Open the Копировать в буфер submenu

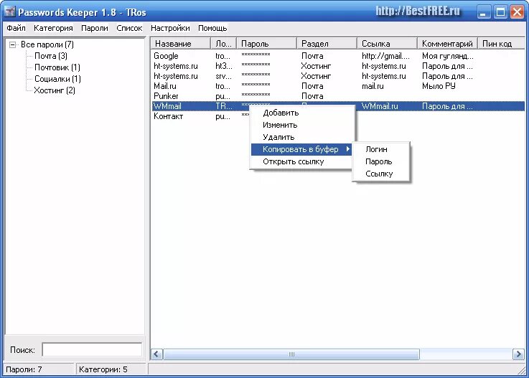[x=301, y=149]
